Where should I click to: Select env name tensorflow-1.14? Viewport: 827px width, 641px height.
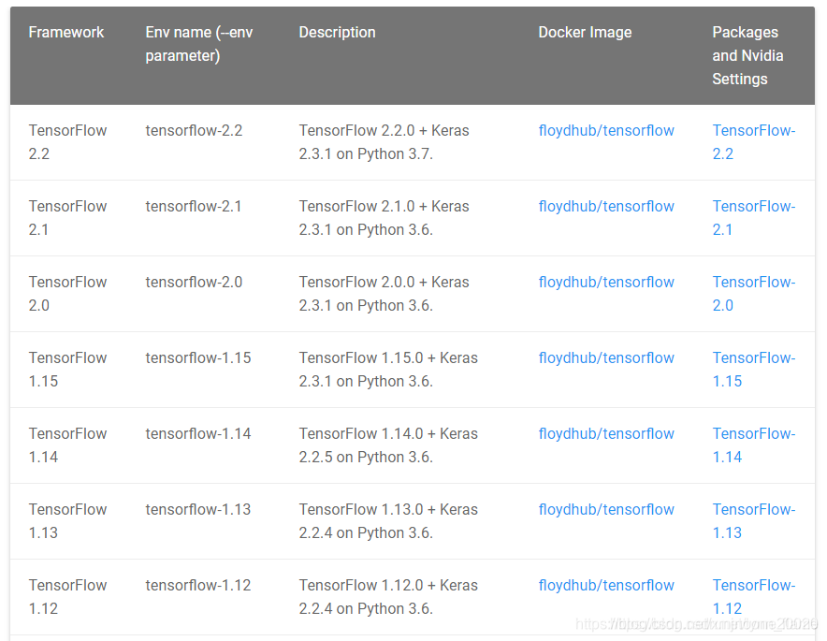pos(198,434)
